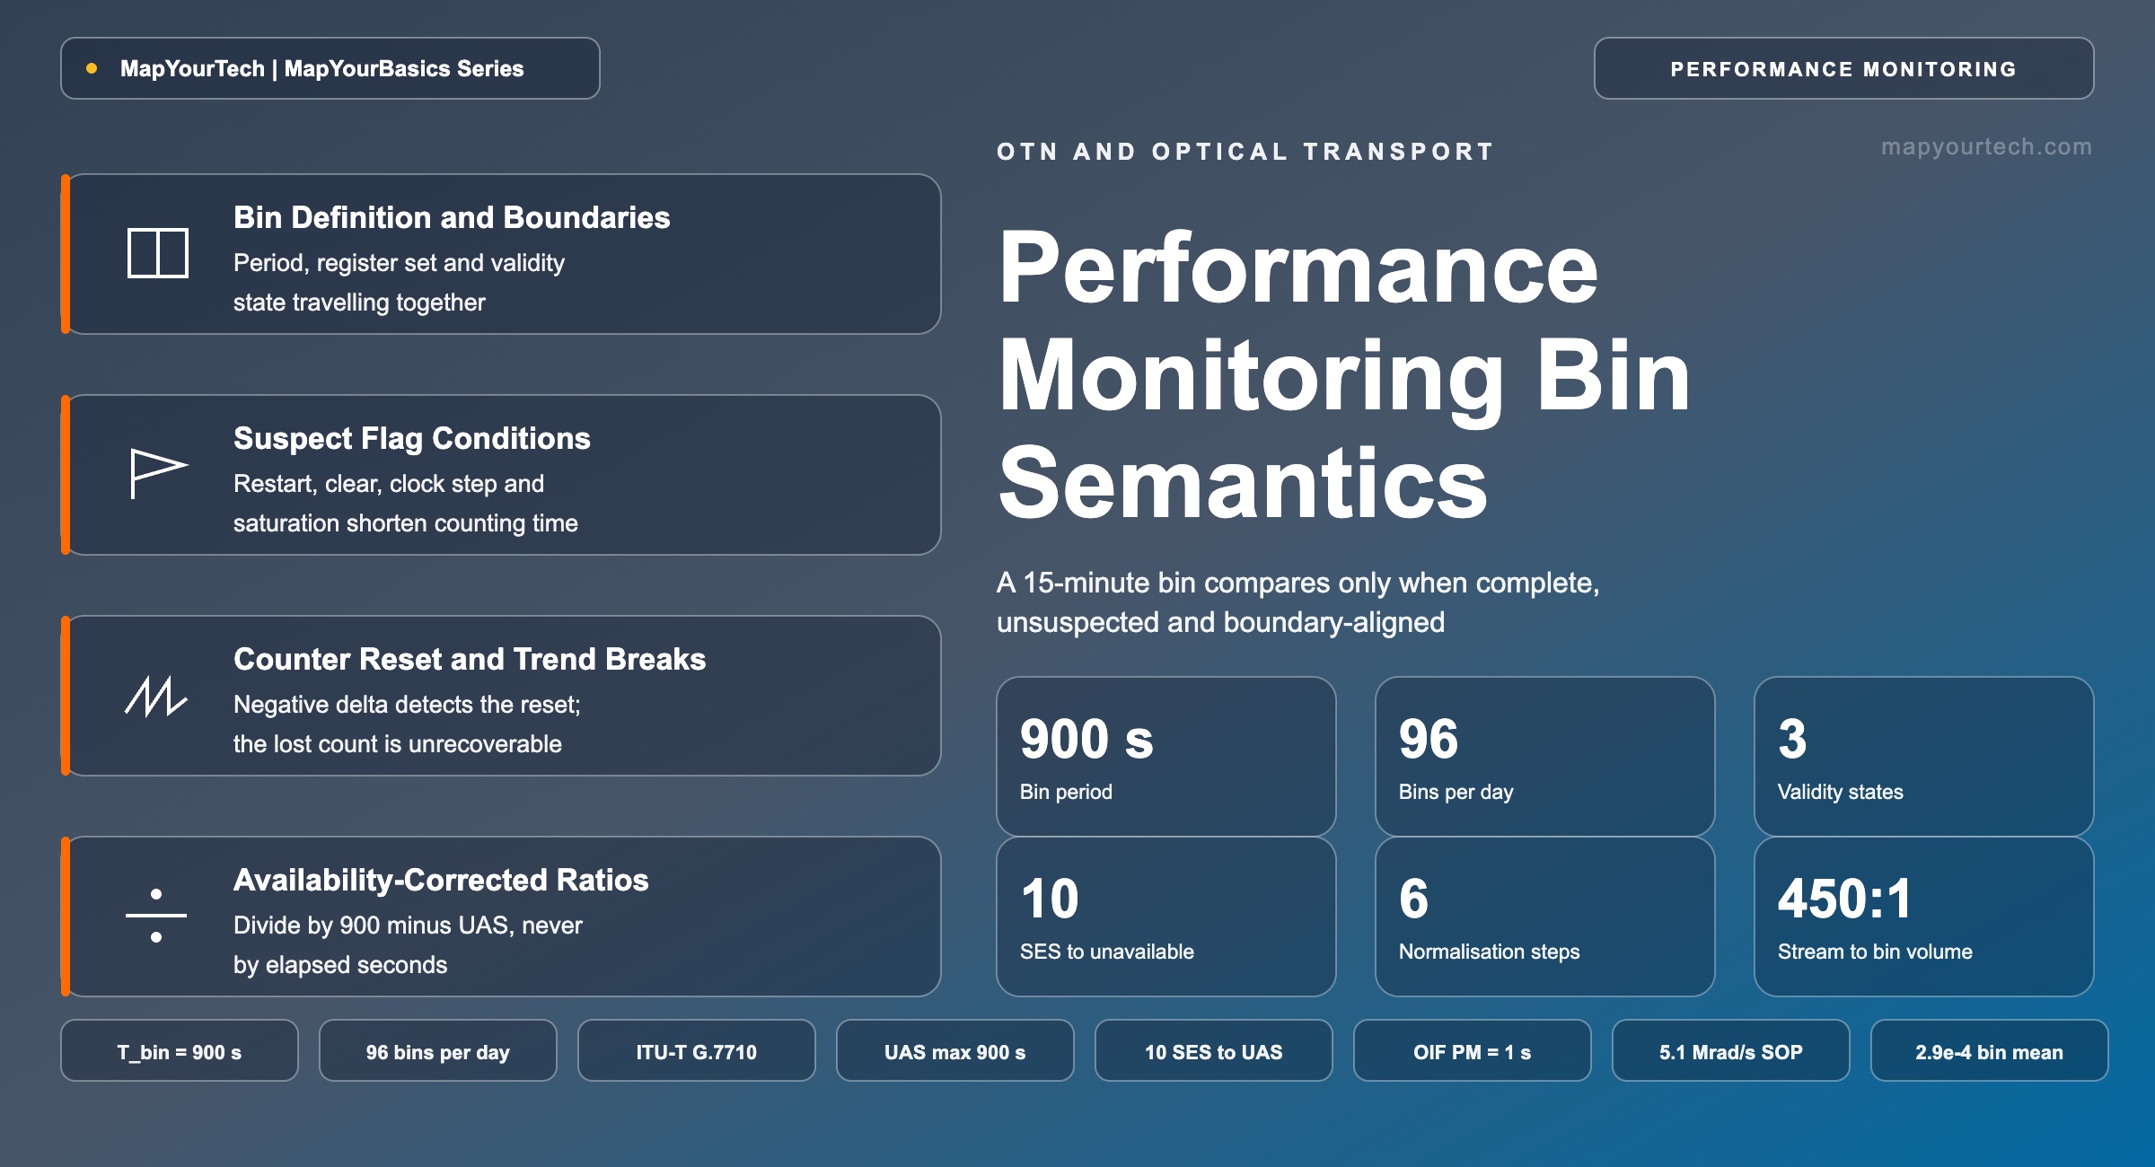2155x1167 pixels.
Task: Click text 'state travelling together'
Action: [359, 303]
